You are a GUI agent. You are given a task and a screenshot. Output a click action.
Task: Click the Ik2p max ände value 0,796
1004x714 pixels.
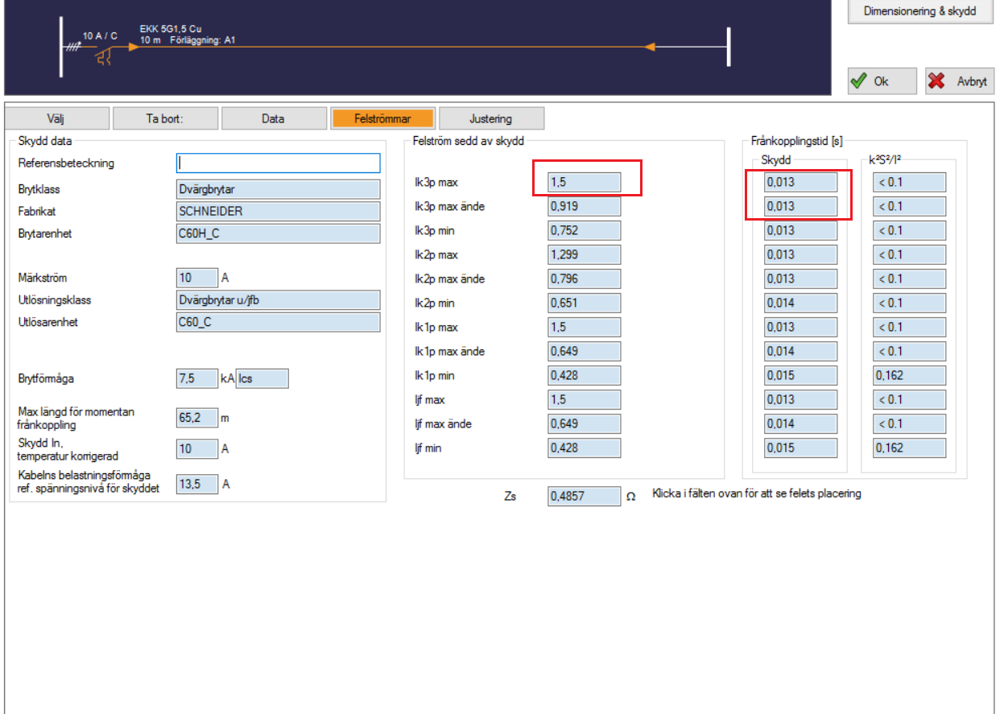click(x=584, y=279)
